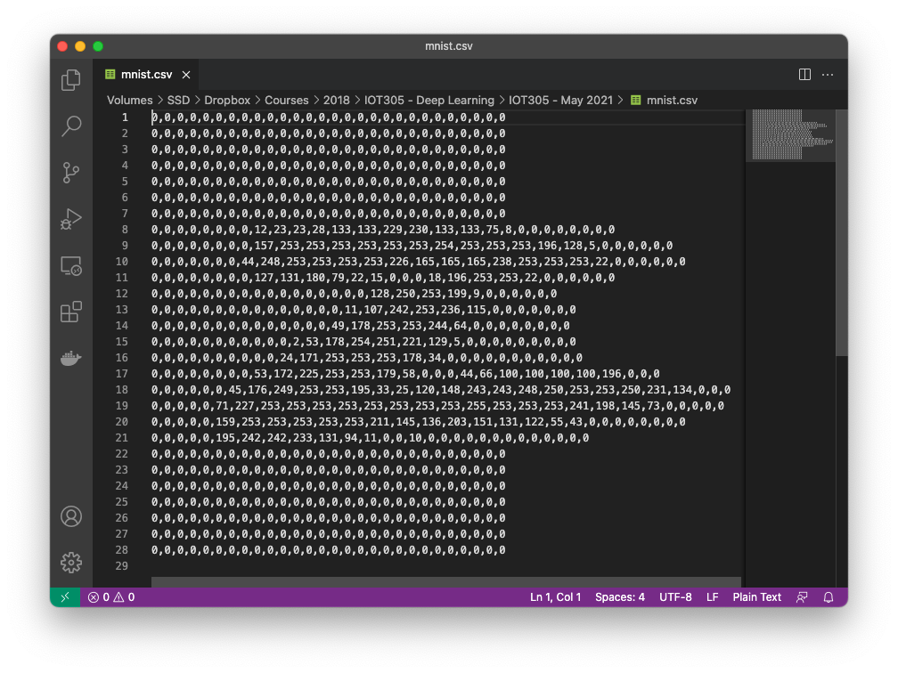Open the Search view in the activity bar
The height and width of the screenshot is (673, 898).
tap(71, 126)
